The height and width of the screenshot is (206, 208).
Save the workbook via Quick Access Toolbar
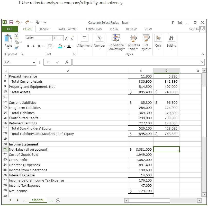11,22
